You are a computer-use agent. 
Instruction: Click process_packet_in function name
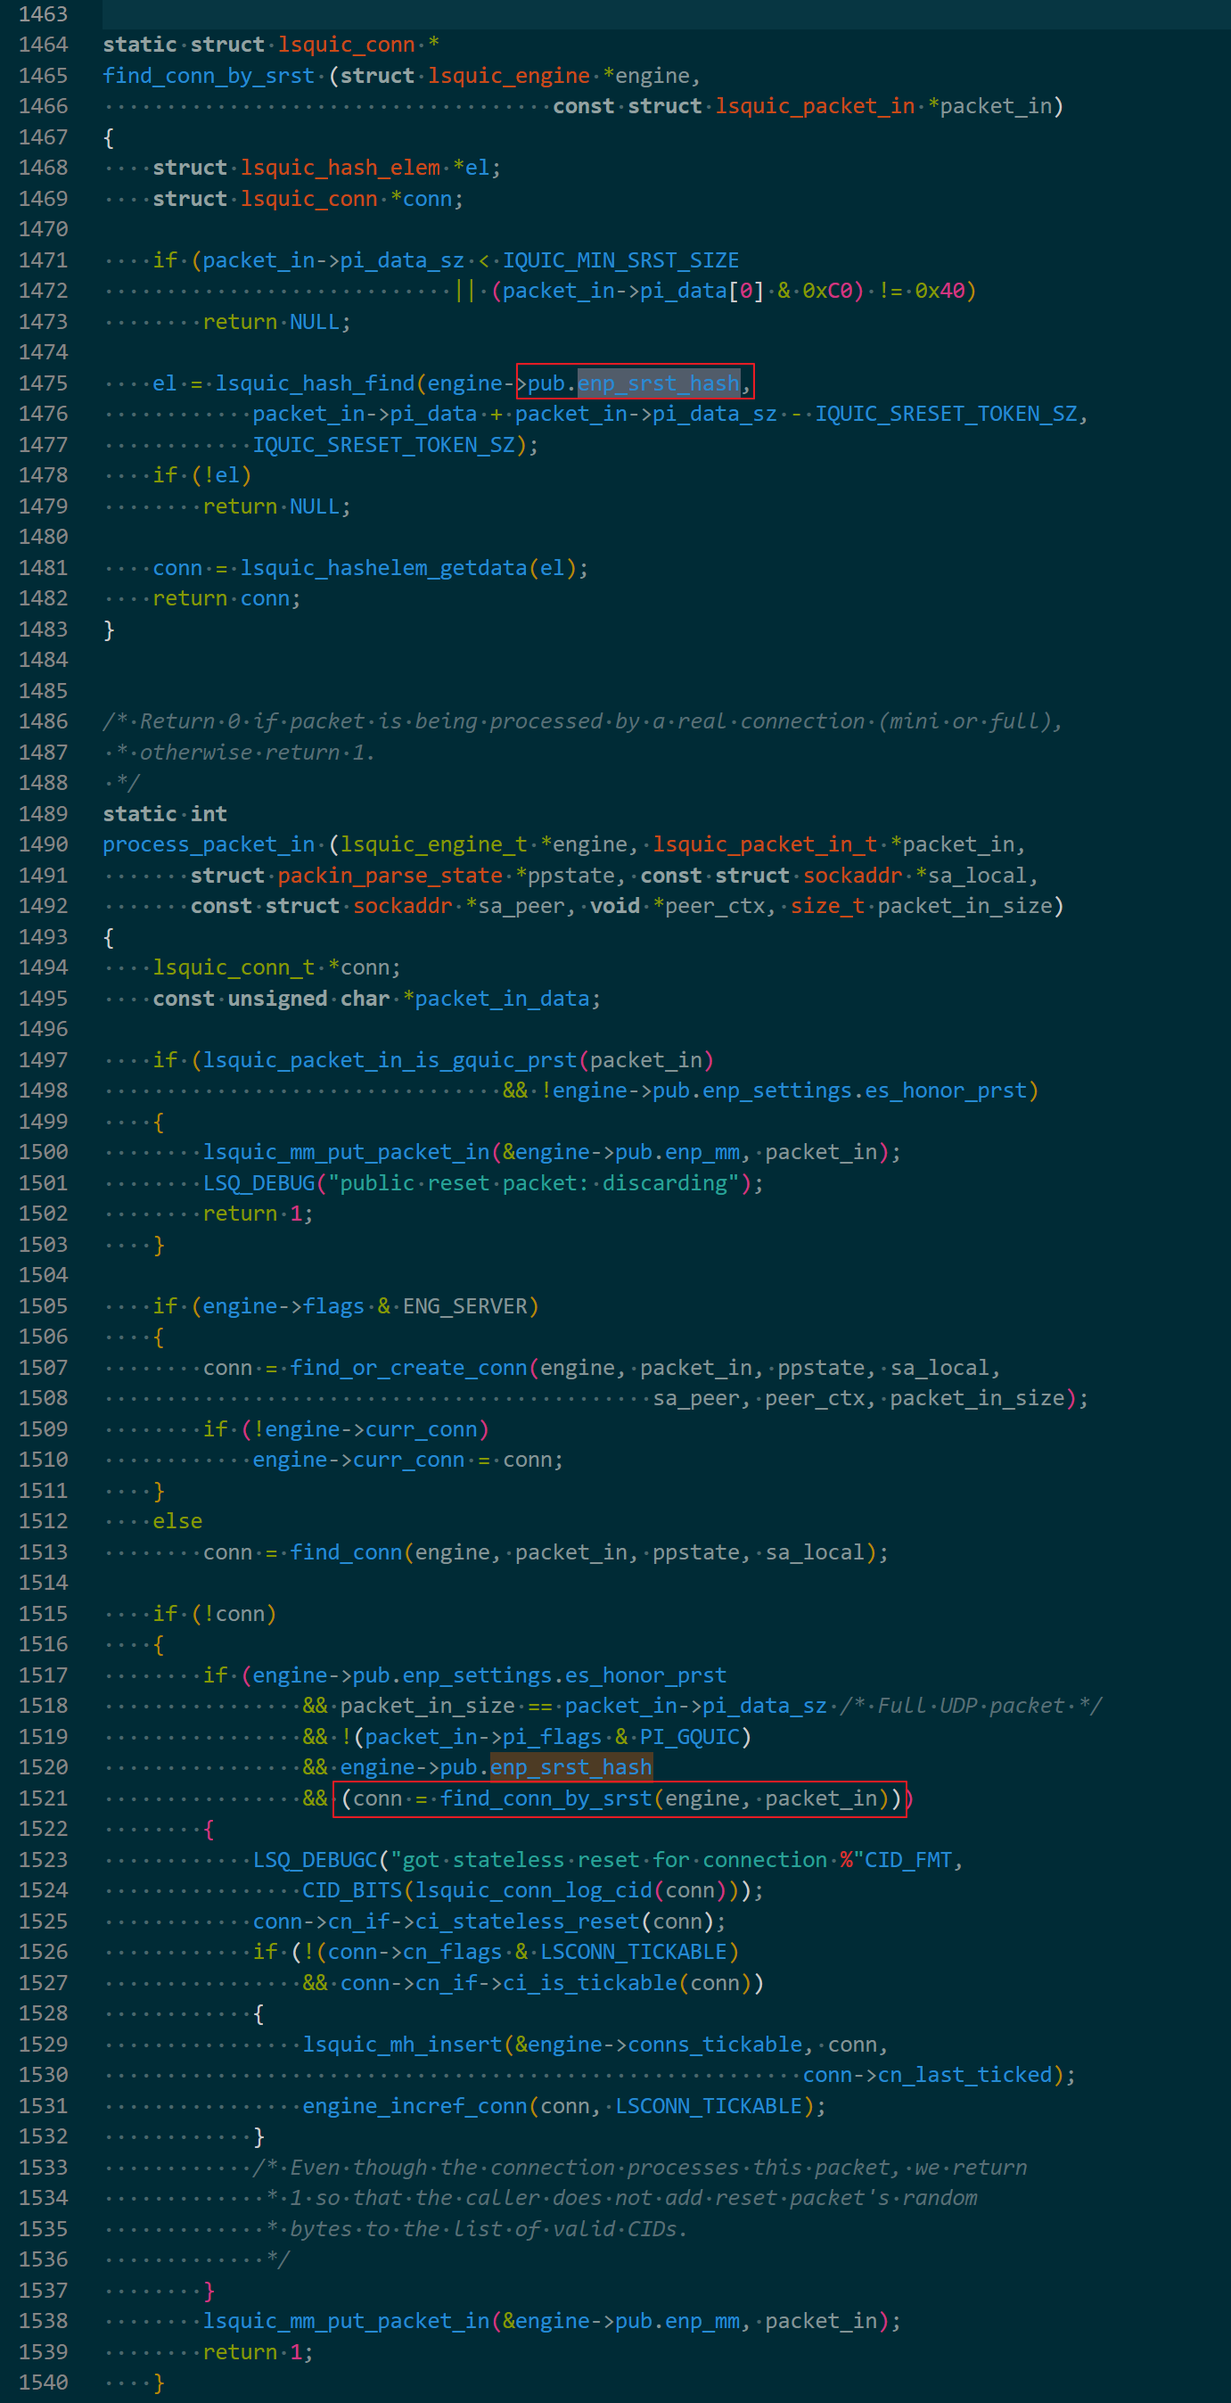[x=209, y=844]
